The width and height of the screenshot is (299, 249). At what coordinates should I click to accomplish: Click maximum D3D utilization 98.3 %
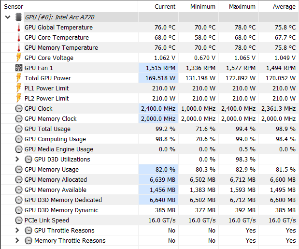(245, 160)
